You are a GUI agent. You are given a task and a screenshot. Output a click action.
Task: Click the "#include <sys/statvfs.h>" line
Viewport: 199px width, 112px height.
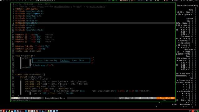[30, 30]
